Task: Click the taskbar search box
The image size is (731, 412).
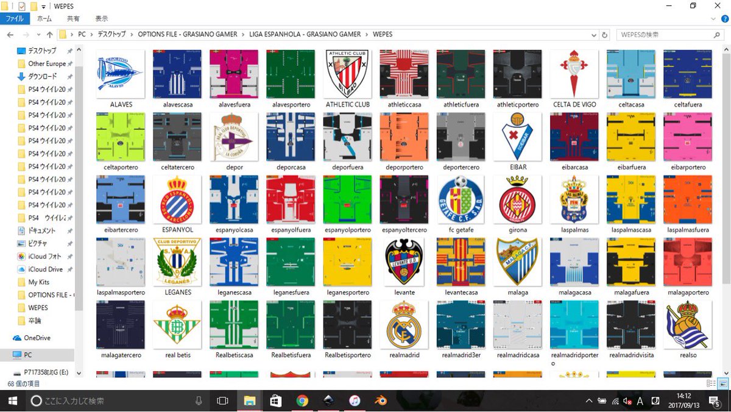Action: [117, 400]
